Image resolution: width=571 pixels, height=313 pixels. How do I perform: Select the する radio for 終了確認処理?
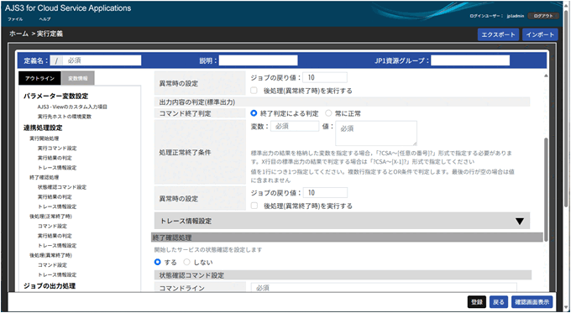(x=158, y=262)
